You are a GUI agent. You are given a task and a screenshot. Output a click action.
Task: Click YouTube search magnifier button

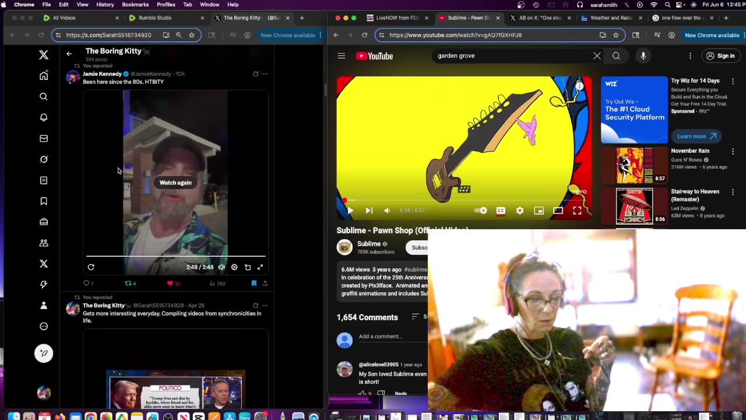pos(616,56)
